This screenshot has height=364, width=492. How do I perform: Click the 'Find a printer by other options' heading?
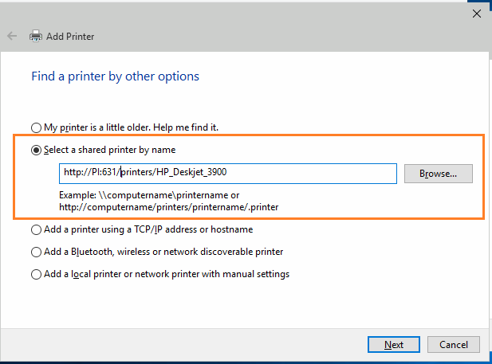coord(115,76)
